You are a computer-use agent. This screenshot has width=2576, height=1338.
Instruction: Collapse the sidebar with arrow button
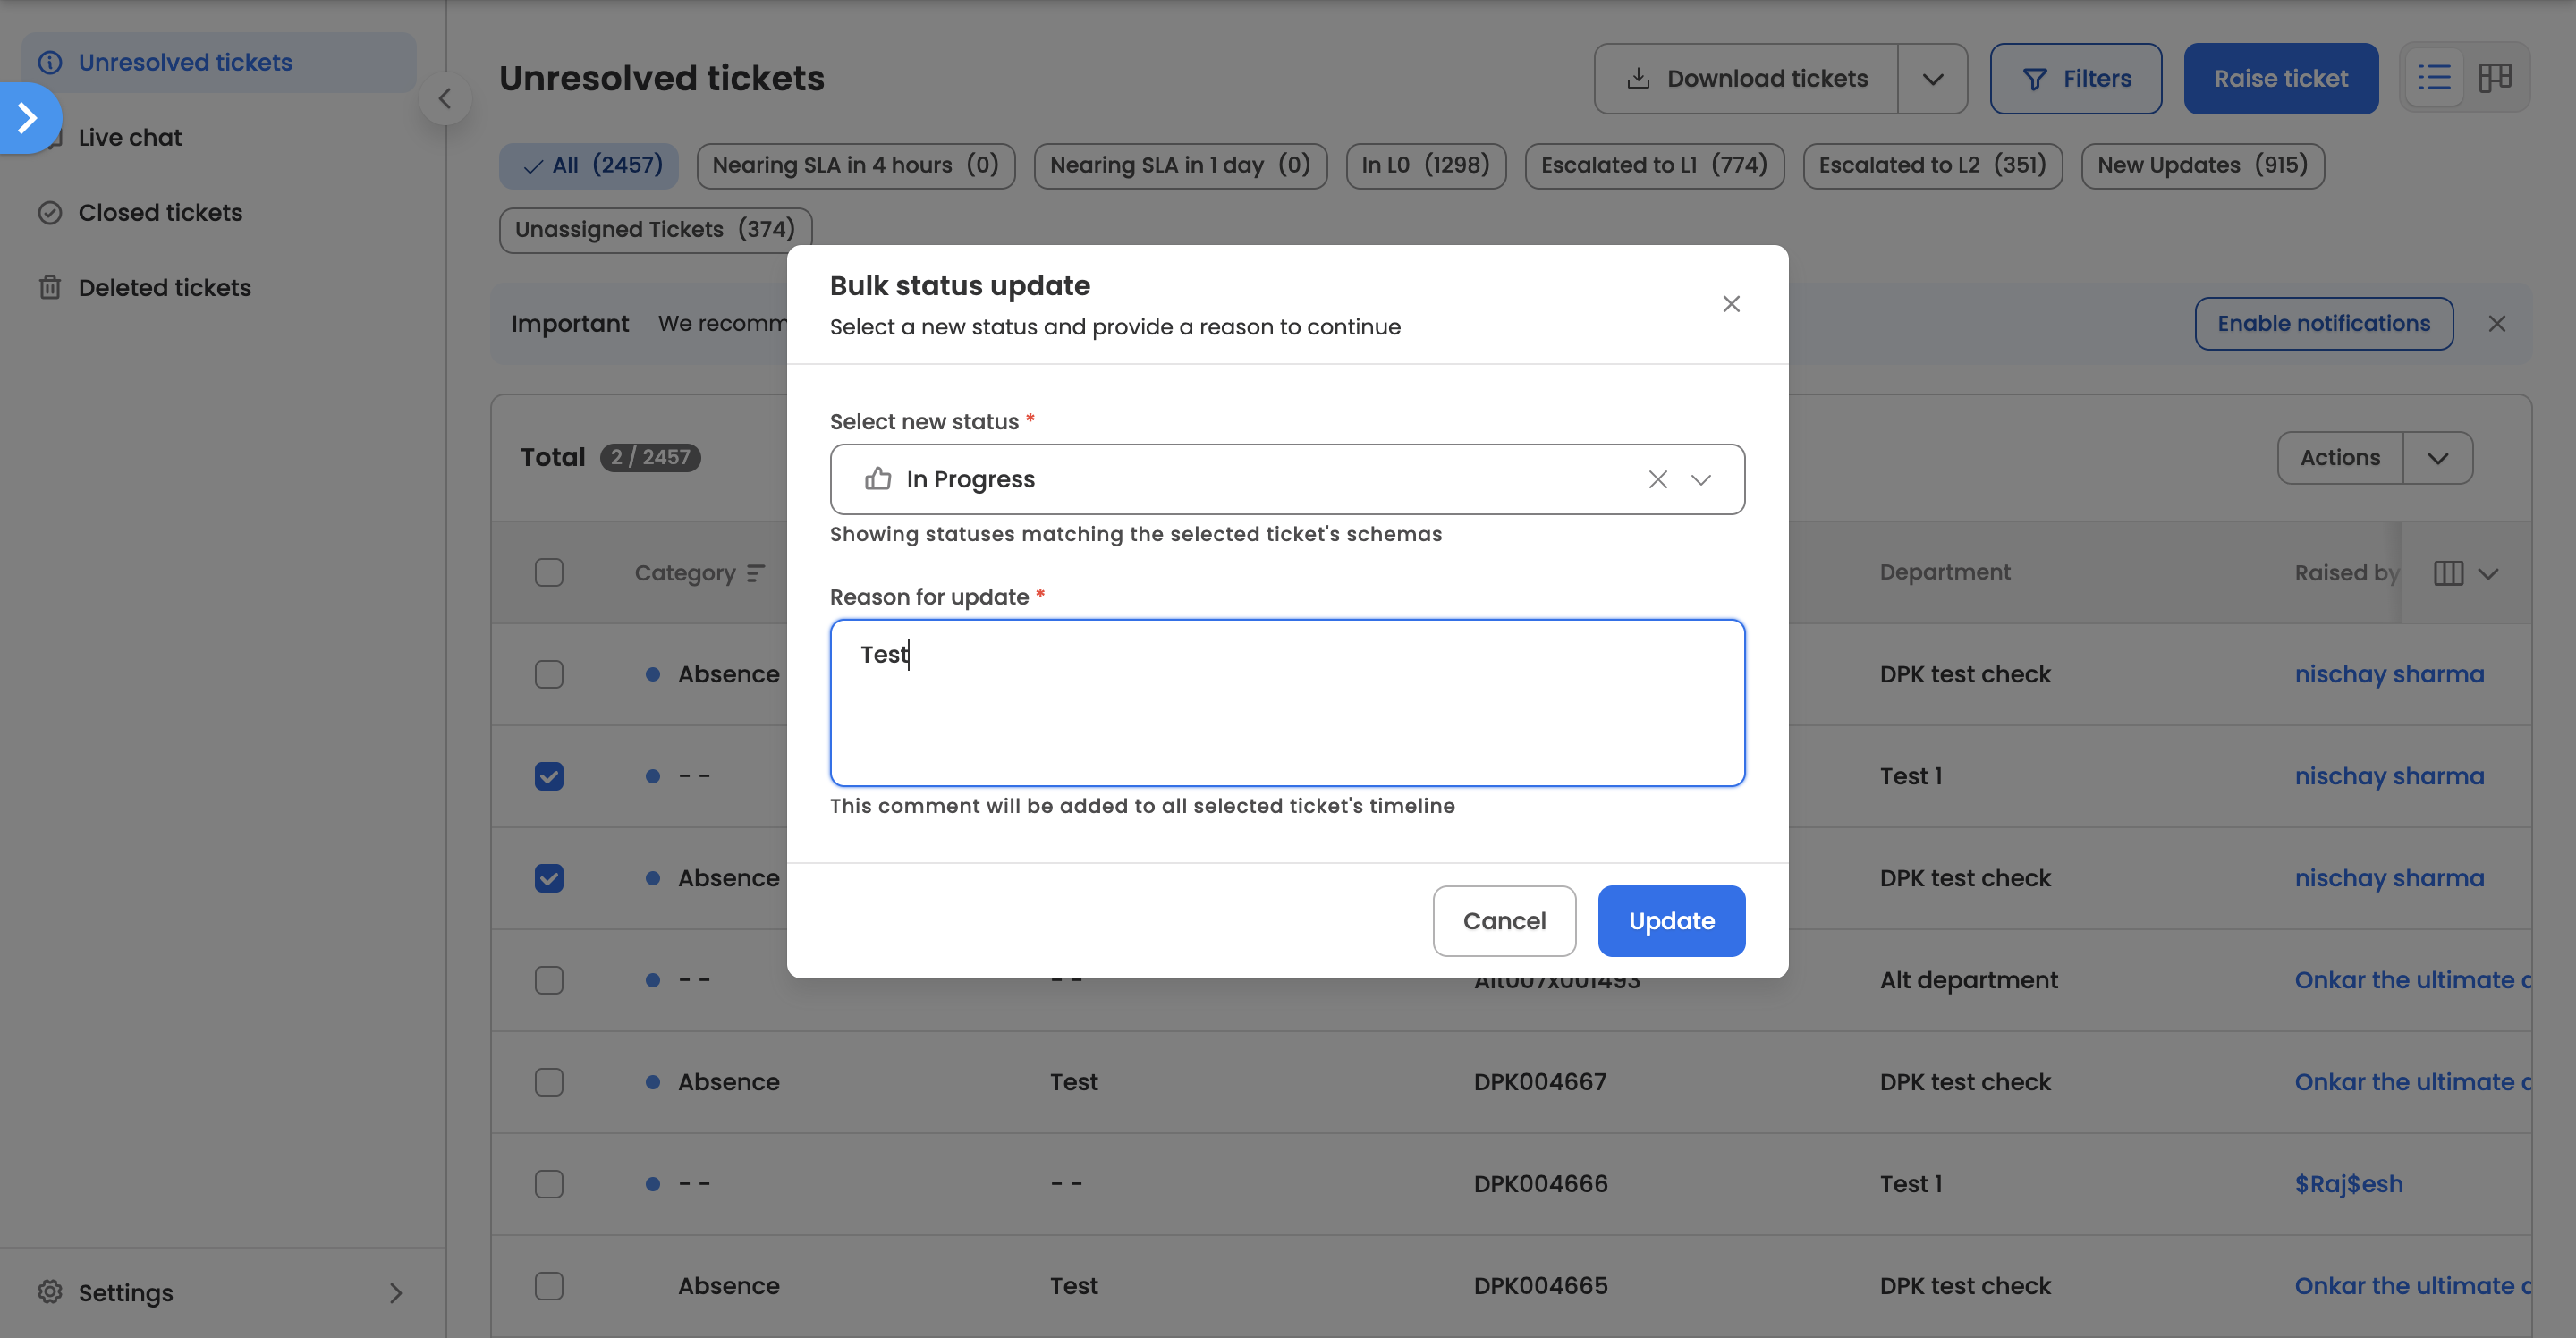coord(445,99)
